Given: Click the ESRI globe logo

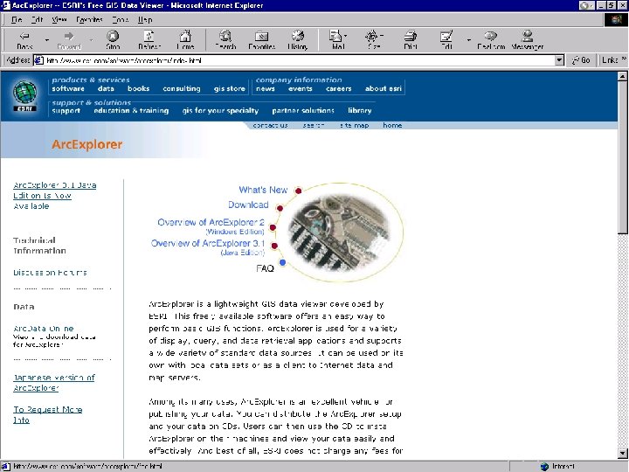Looking at the screenshot, I should point(24,95).
